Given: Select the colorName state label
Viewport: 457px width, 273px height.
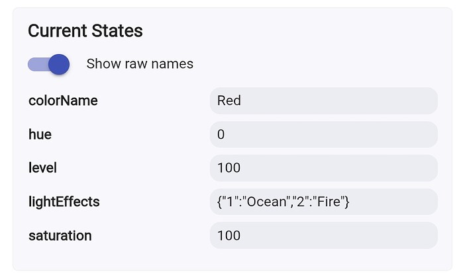Looking at the screenshot, I should click(x=63, y=101).
